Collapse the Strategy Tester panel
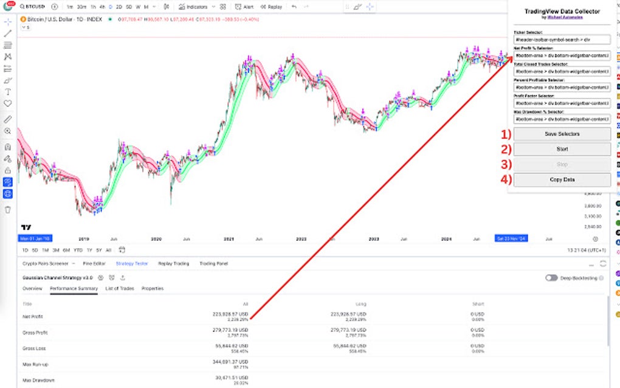 coord(593,264)
